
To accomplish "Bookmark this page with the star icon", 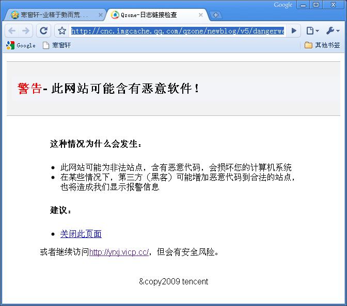I will point(62,31).
